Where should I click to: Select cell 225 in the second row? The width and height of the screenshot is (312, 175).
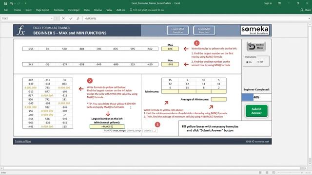pos(133,64)
